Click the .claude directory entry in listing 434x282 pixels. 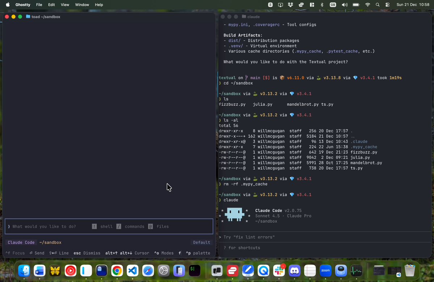coord(359,142)
